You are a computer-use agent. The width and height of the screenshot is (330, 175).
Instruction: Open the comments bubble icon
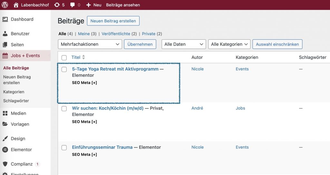tap(73, 5)
